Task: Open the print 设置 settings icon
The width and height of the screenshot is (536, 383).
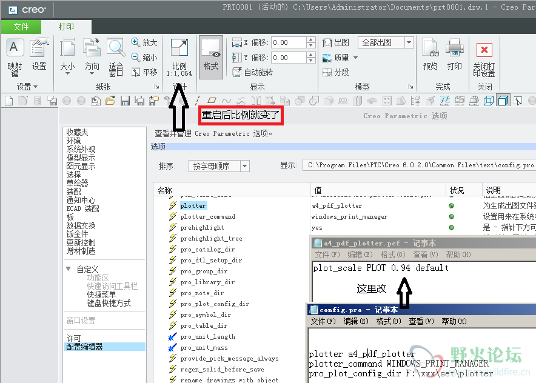Action: click(x=39, y=55)
